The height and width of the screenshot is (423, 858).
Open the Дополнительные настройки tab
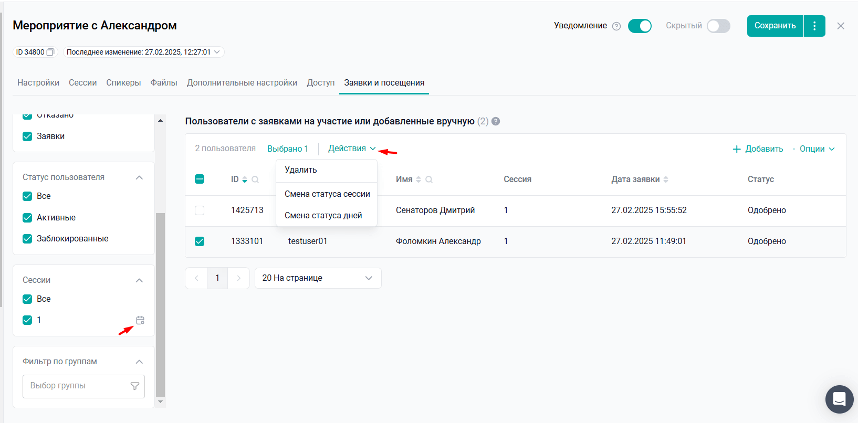pyautogui.click(x=242, y=83)
